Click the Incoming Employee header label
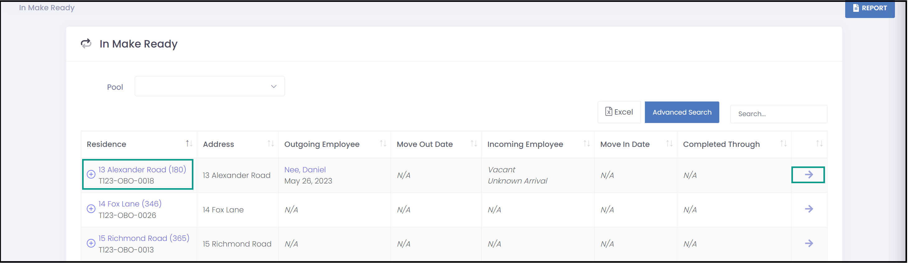 525,144
